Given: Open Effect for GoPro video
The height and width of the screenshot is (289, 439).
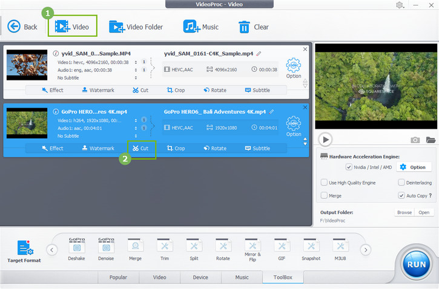Looking at the screenshot, I should (x=52, y=148).
